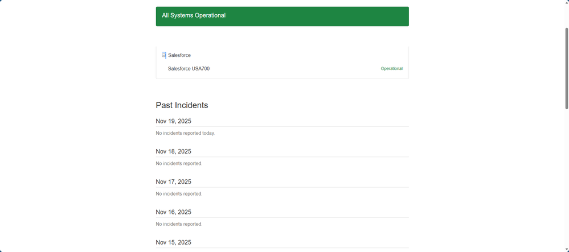Collapse the Salesforce group toggle icon

pyautogui.click(x=163, y=55)
